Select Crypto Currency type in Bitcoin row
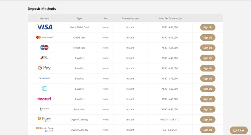This screenshot has height=135, width=251. tap(79, 120)
